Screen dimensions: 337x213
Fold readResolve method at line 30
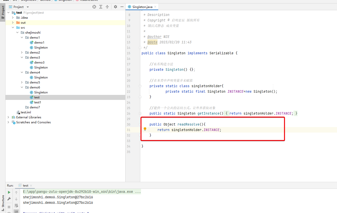pyautogui.click(x=140, y=124)
